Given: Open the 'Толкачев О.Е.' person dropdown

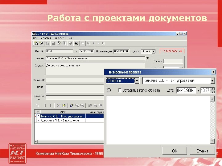Looking at the screenshot, I should click(212, 81).
